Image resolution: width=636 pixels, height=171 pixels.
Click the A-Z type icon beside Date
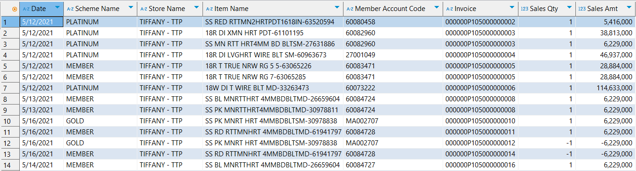click(26, 9)
